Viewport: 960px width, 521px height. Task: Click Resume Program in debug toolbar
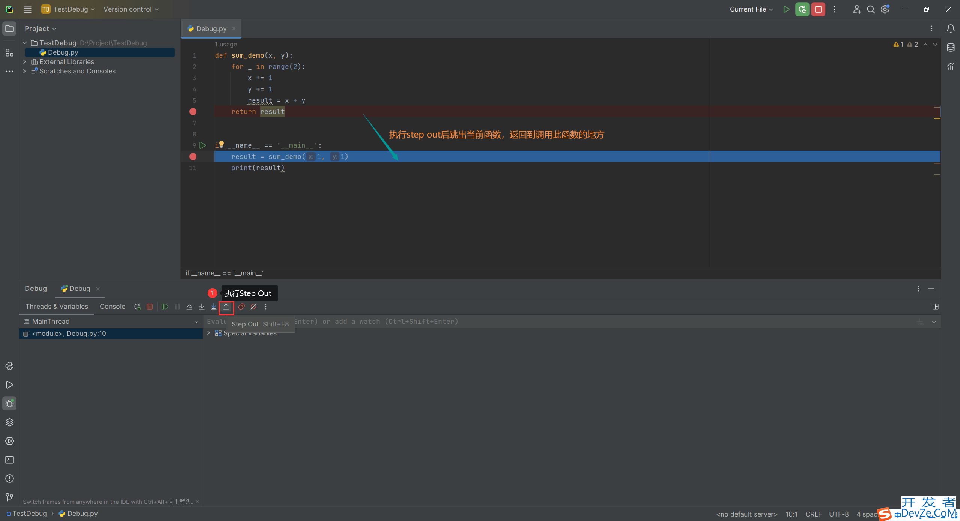(x=165, y=307)
